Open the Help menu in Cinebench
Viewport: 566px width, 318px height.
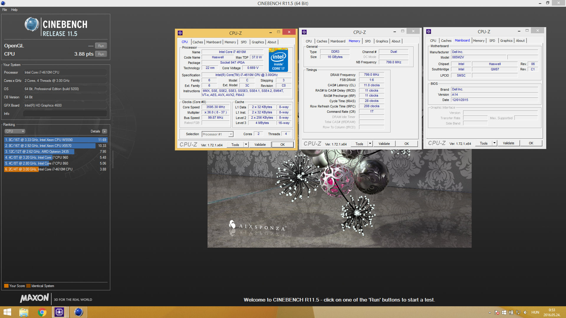coord(14,10)
